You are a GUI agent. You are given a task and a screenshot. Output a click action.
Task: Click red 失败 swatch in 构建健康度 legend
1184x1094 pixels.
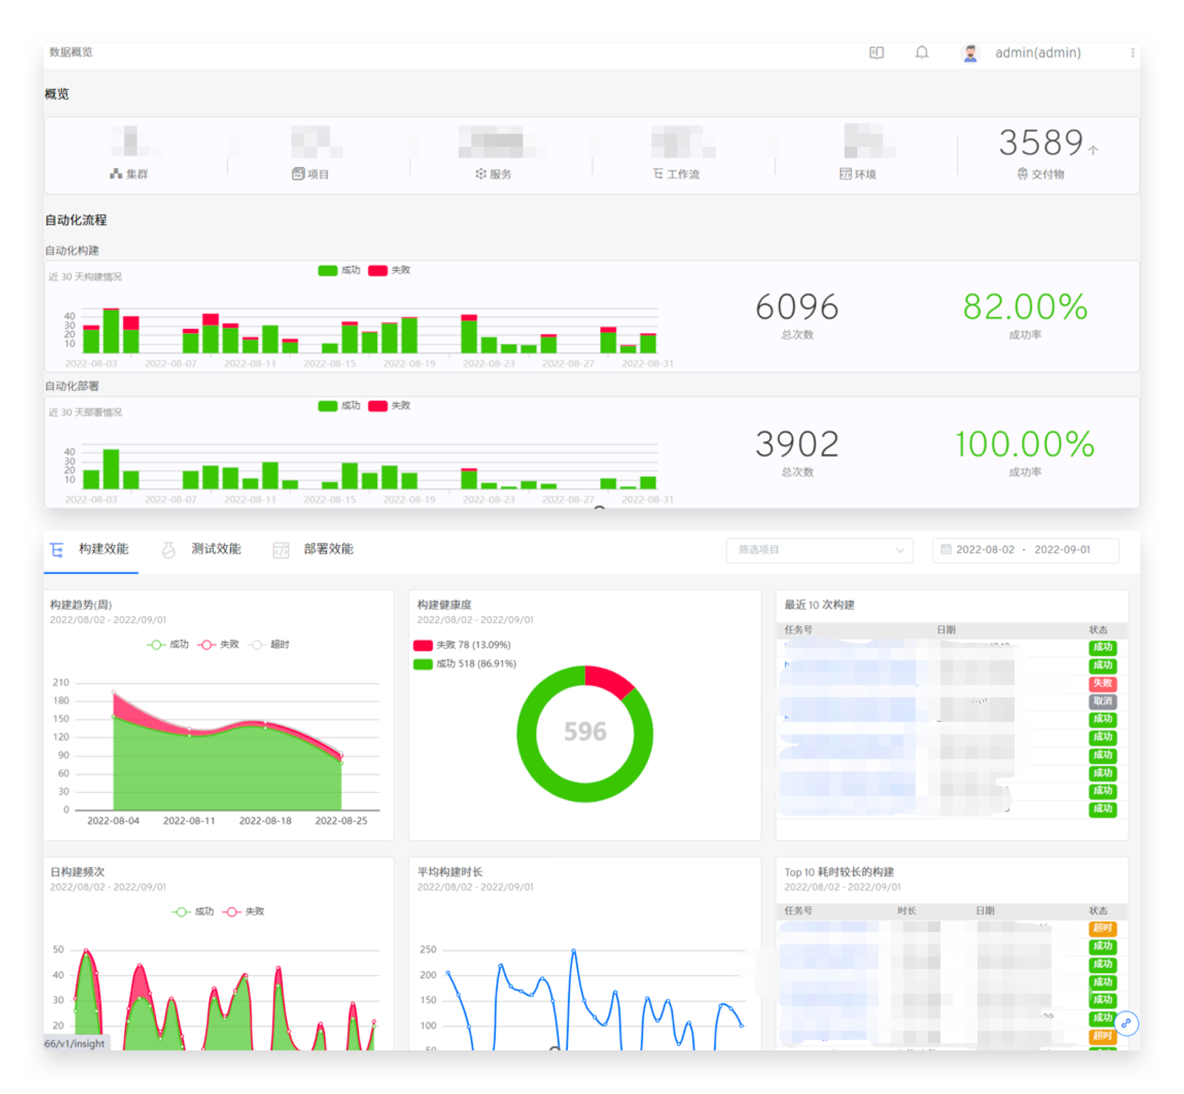(x=423, y=645)
